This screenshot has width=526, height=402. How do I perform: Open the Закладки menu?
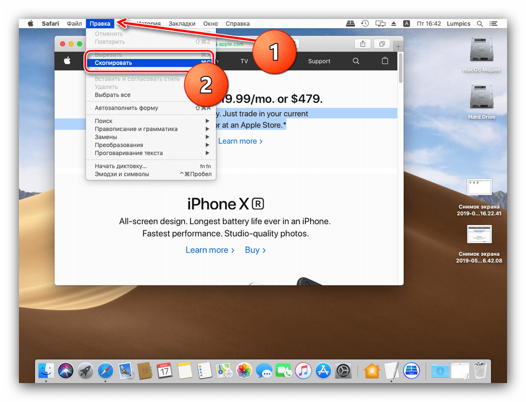coord(181,24)
